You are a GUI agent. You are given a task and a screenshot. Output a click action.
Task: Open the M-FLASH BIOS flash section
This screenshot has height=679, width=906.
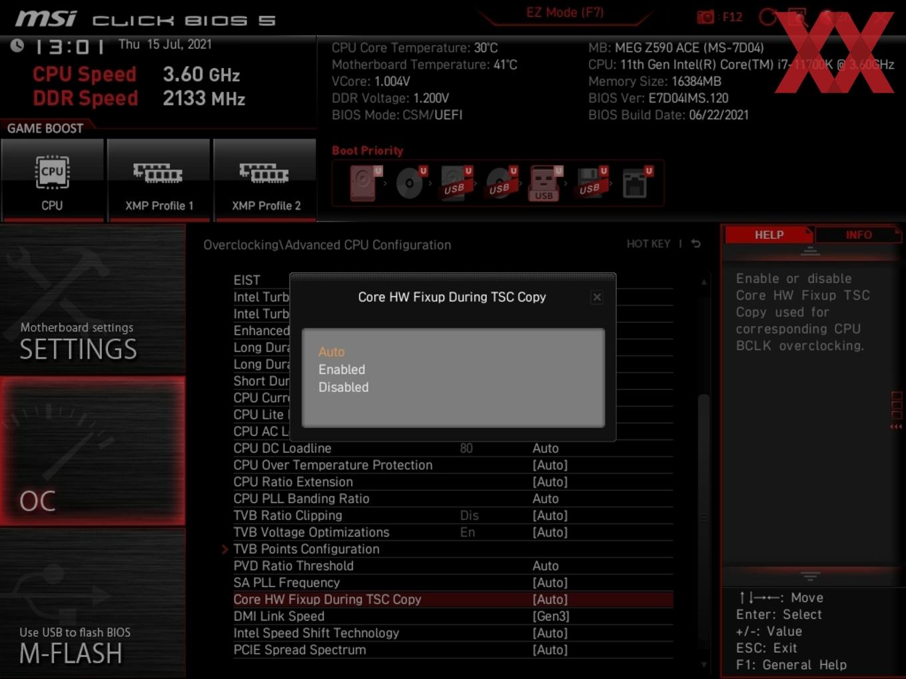coord(93,603)
